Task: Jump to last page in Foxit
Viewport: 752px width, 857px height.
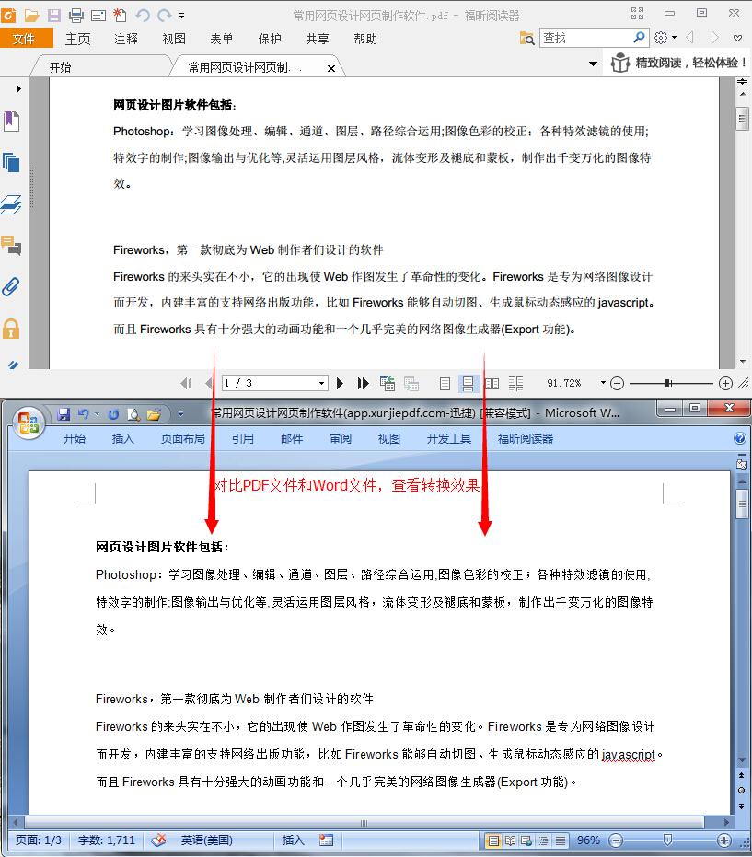Action: click(x=363, y=384)
